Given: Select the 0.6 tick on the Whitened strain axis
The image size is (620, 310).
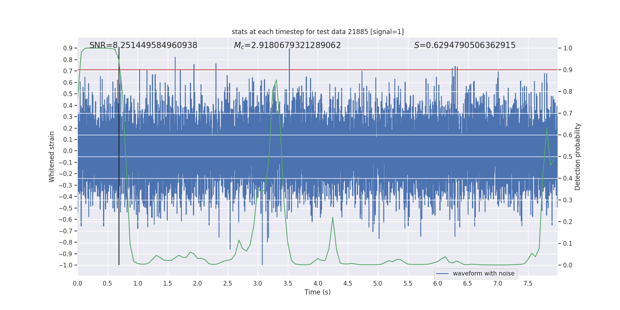Looking at the screenshot, I should 68,83.
